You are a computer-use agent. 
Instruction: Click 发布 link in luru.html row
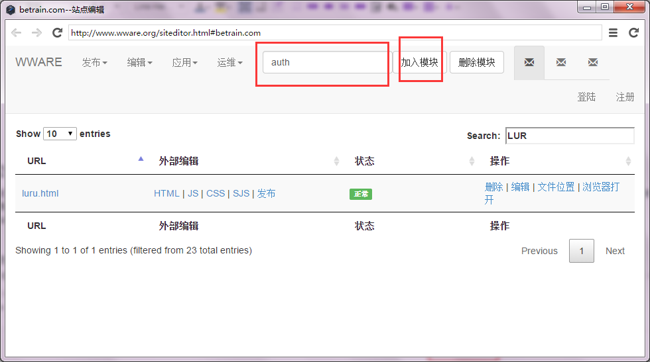coord(266,193)
